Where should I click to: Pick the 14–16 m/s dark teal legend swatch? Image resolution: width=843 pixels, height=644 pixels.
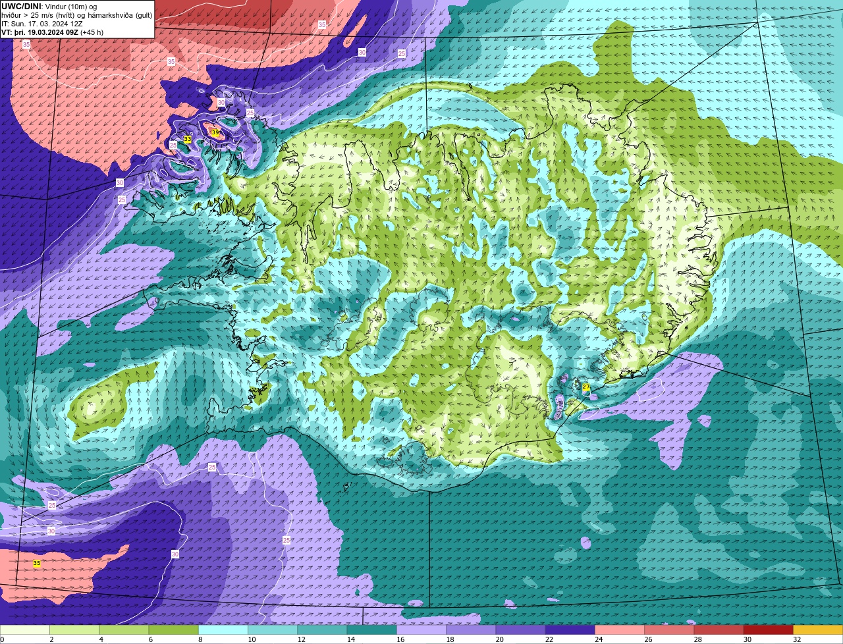pos(372,630)
